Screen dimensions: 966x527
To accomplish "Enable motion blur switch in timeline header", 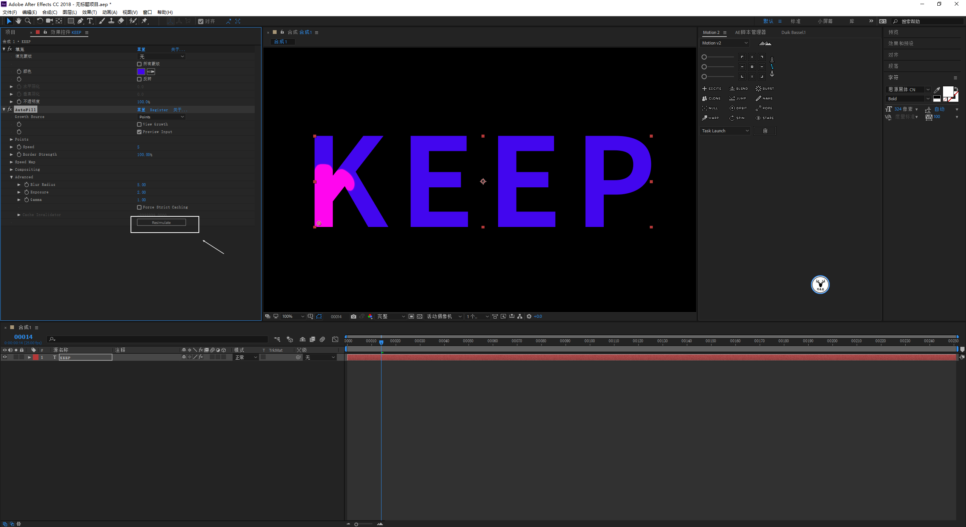I will click(x=322, y=339).
